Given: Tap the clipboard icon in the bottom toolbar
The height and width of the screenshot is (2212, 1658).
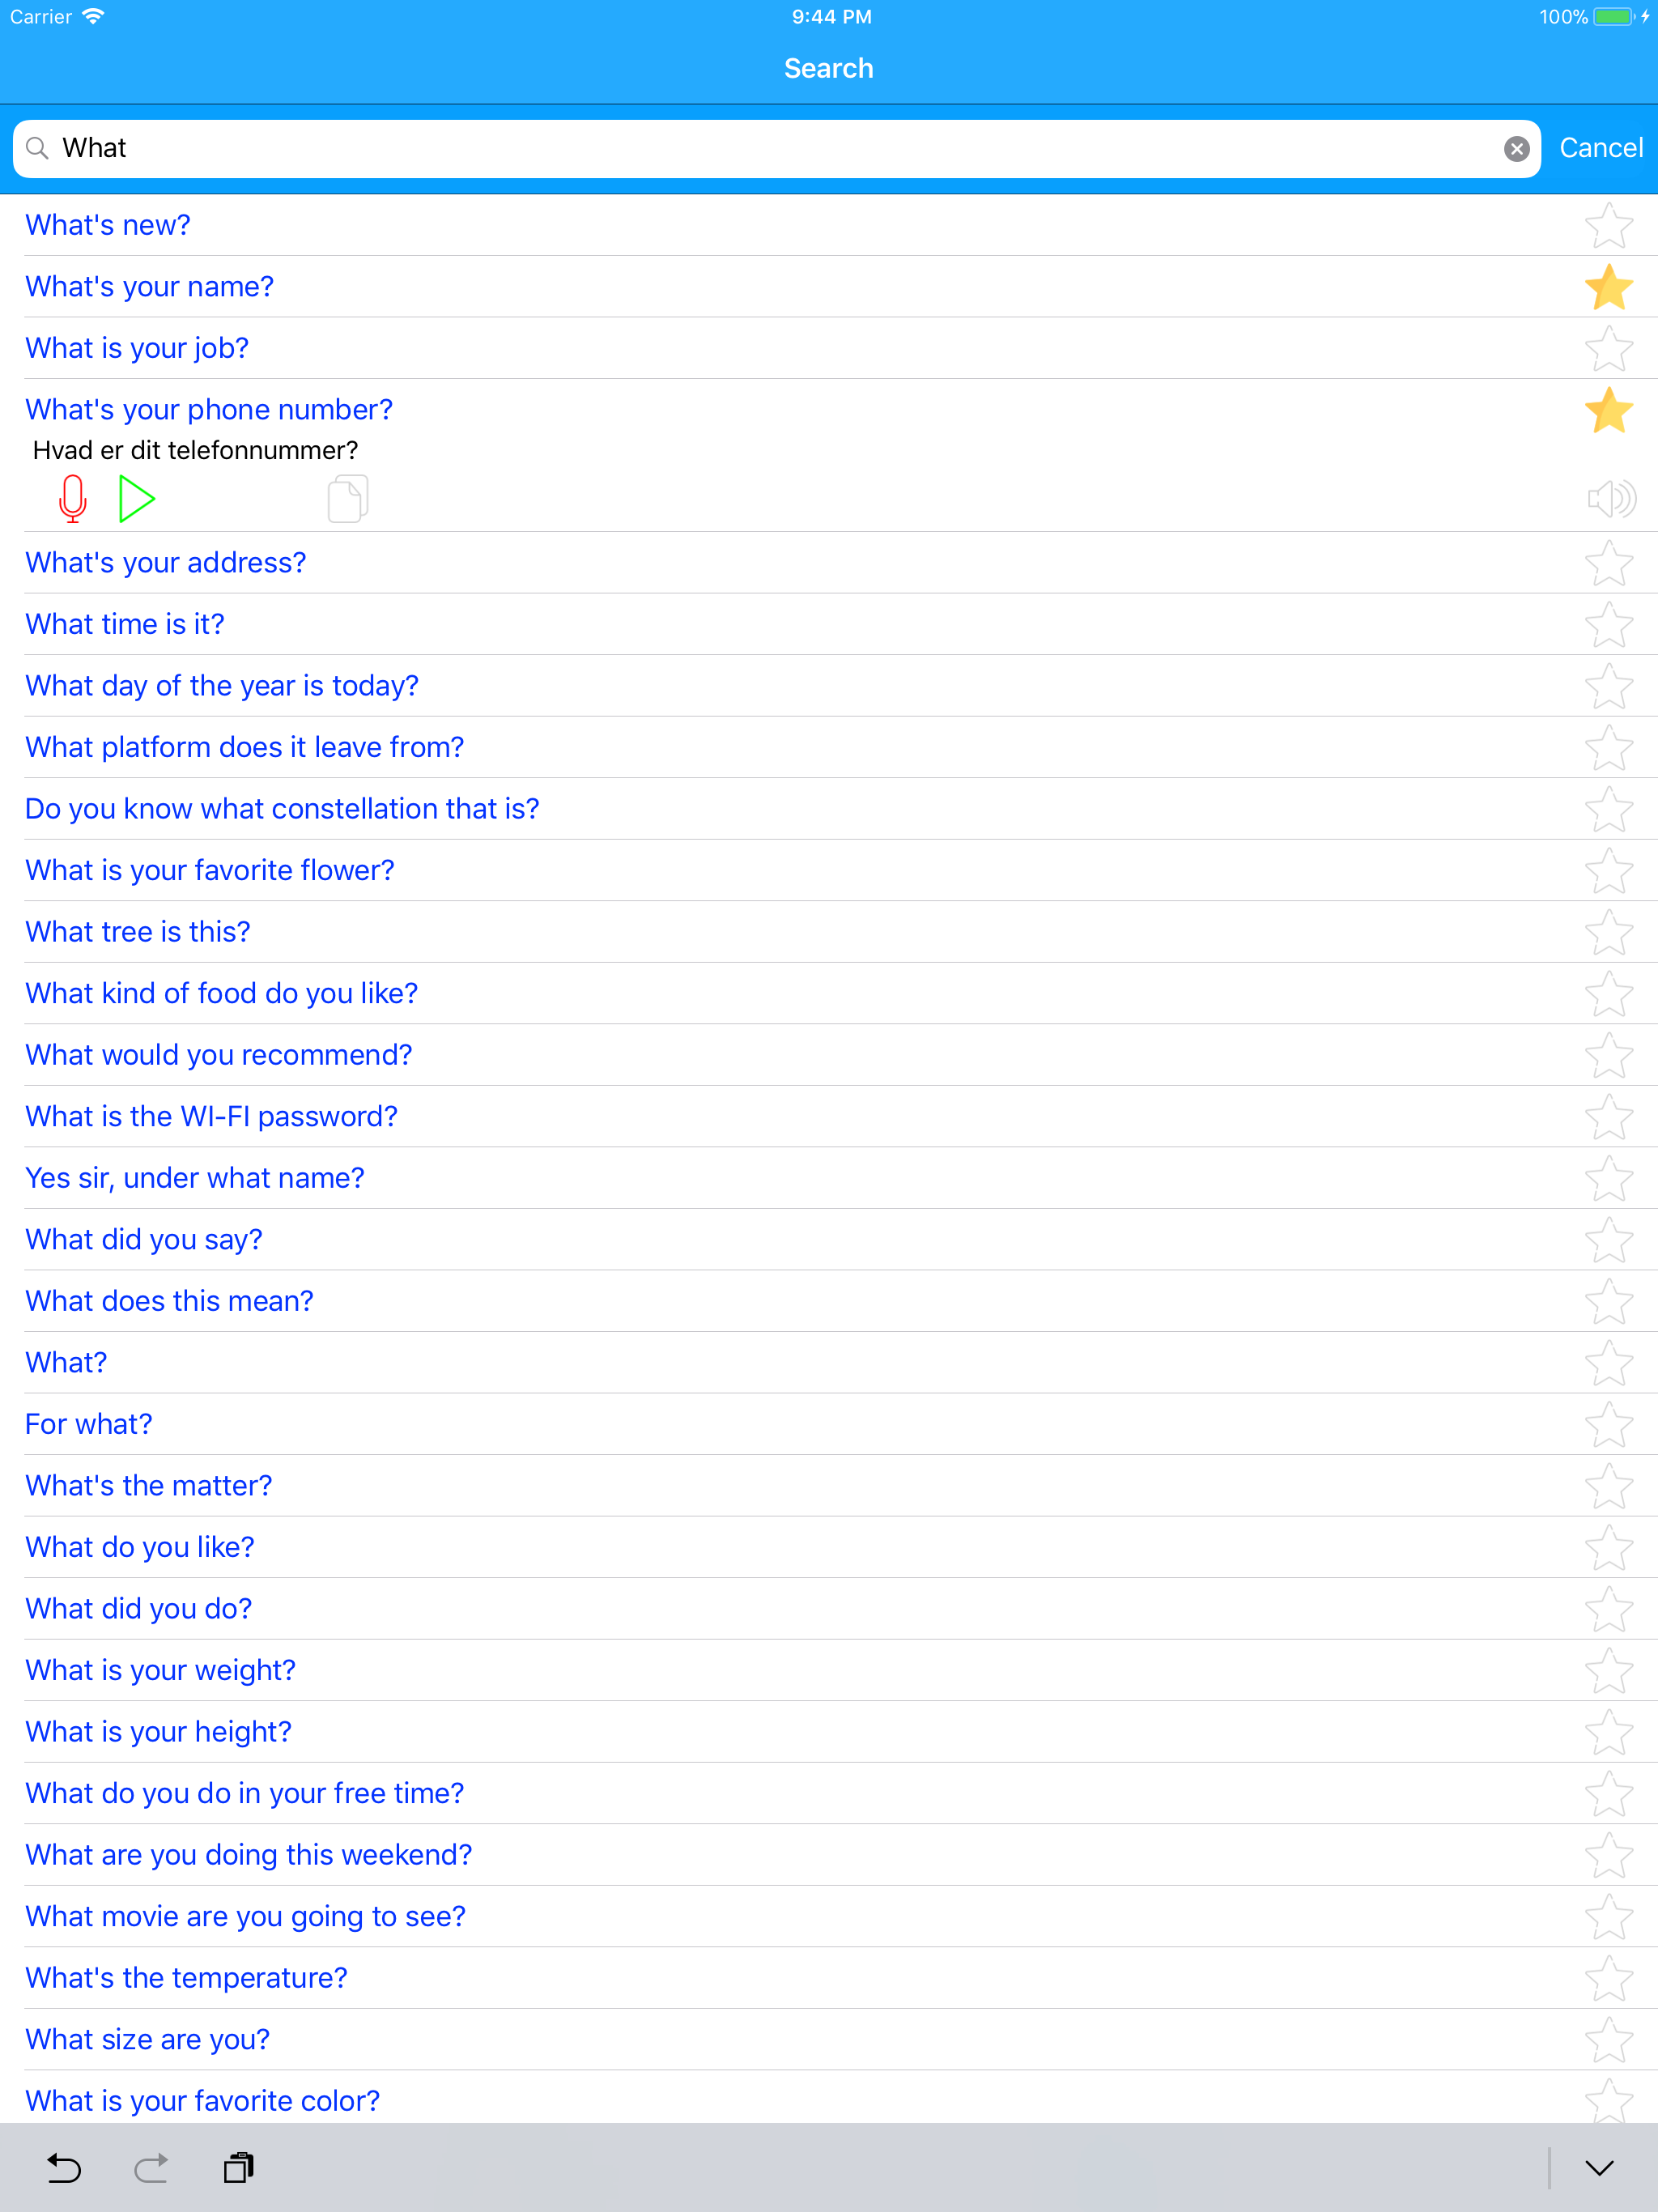Looking at the screenshot, I should [x=238, y=2168].
